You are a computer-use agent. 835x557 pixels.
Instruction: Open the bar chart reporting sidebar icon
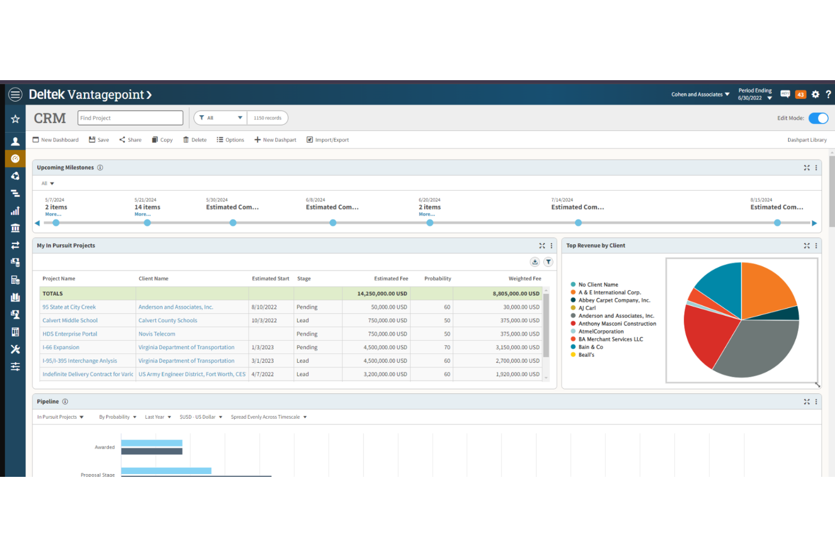(15, 211)
